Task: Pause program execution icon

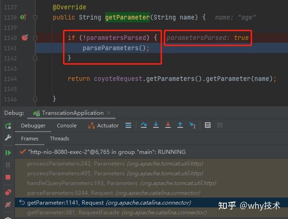Action: tap(8, 165)
